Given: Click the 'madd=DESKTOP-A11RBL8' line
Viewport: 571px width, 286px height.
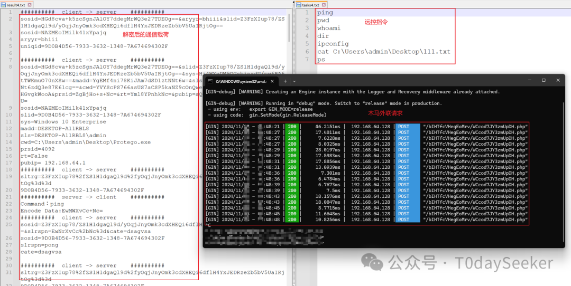Looking at the screenshot, I should [55, 128].
